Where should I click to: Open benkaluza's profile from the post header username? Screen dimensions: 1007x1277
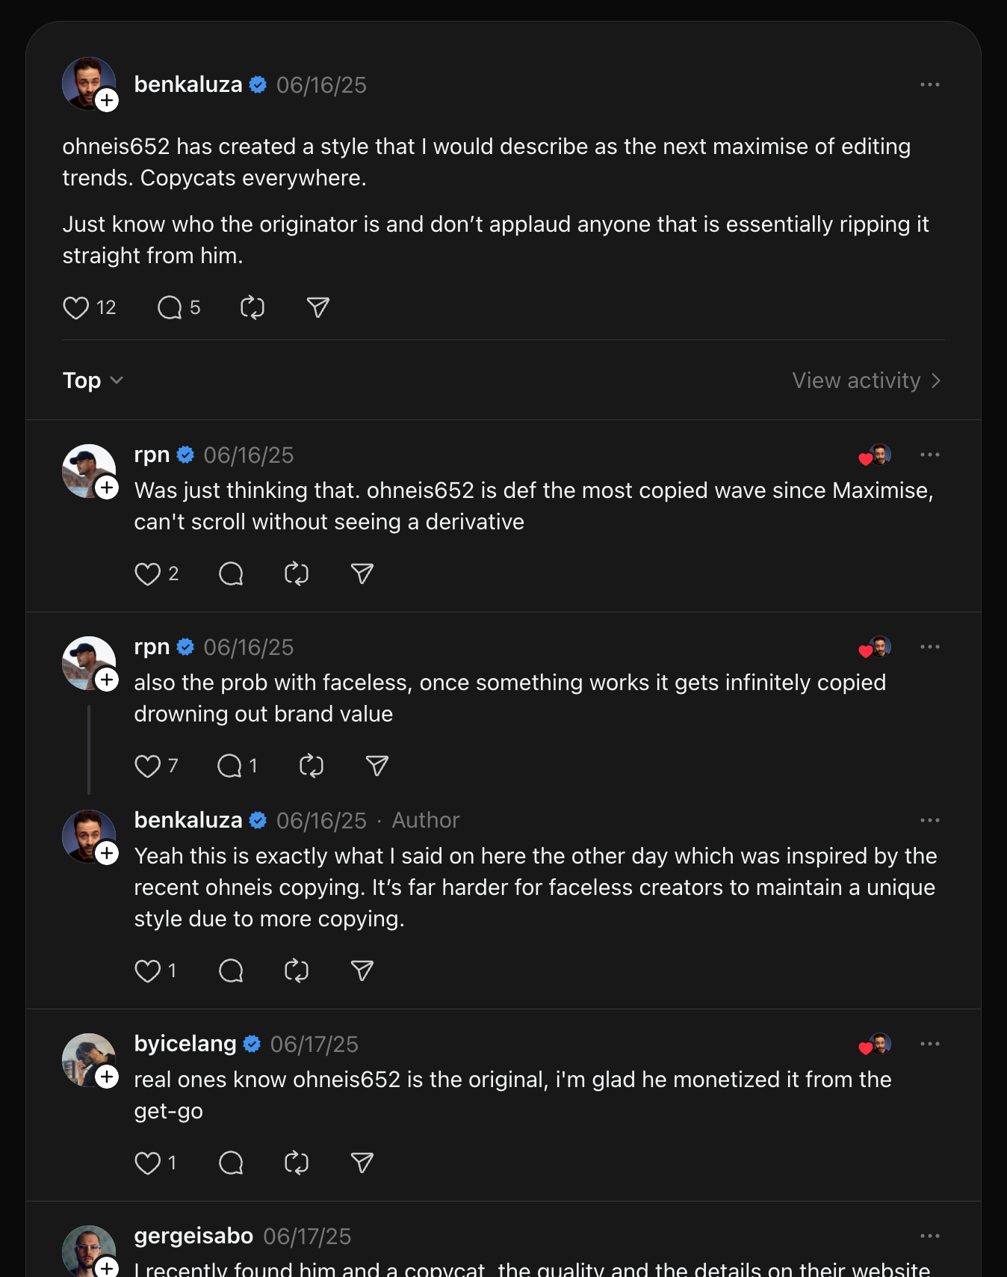[x=188, y=84]
